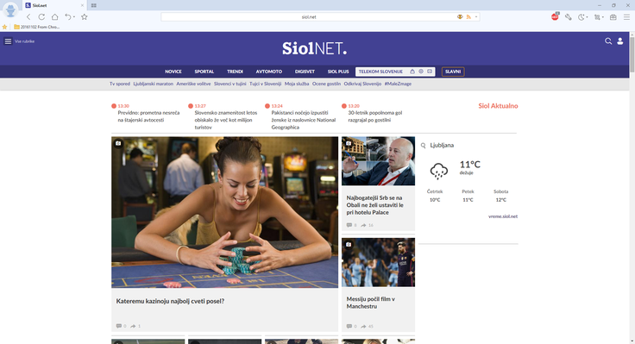The image size is (635, 344).
Task: Close the Siol.net tab
Action: click(82, 5)
